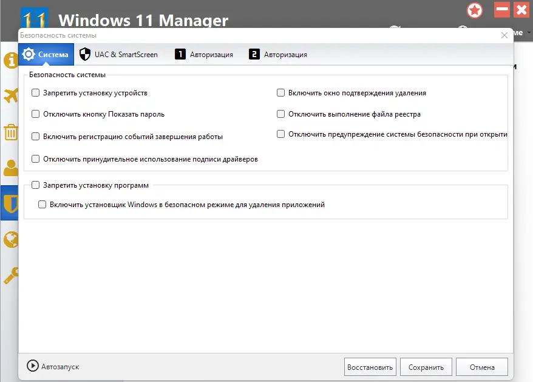Enable Запретить установку устройств checkbox
533x382 pixels.
tap(36, 93)
